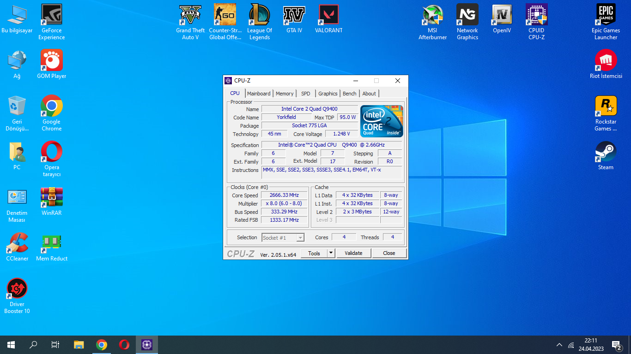Switch to the CPU tab
The image size is (631, 354).
click(x=235, y=93)
